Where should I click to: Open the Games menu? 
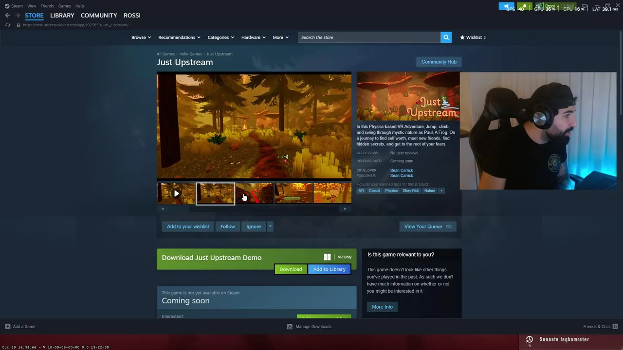pos(64,6)
